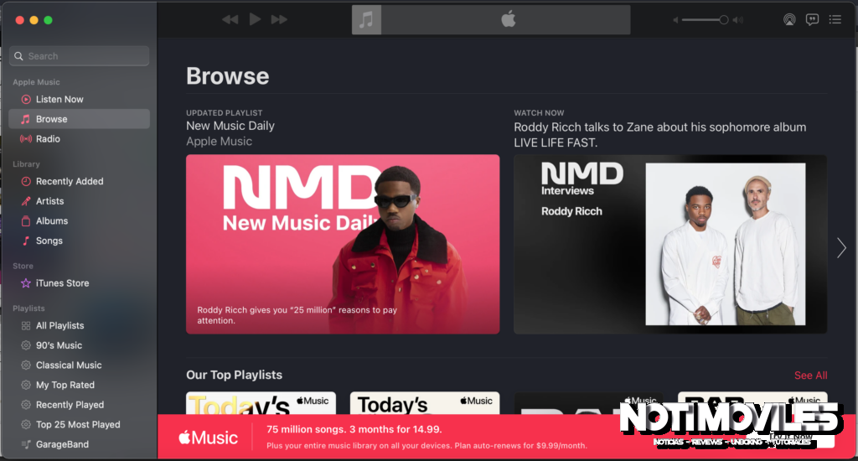Viewport: 858px width, 461px height.
Task: Click Store section header in sidebar
Action: click(23, 266)
